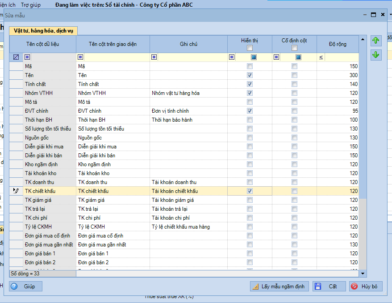Screen dimensions: 392x303
Task: Uncheck Hiển thị for ĐVT chính row
Action: point(250,111)
